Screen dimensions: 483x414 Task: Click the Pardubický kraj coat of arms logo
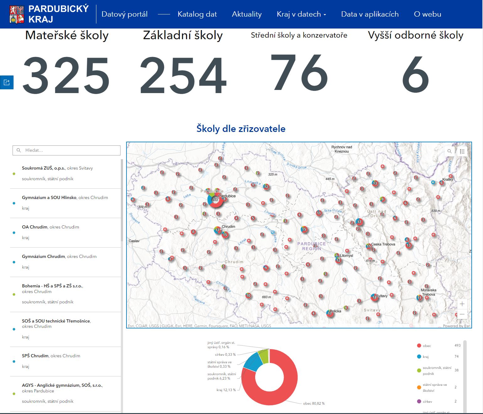17,14
